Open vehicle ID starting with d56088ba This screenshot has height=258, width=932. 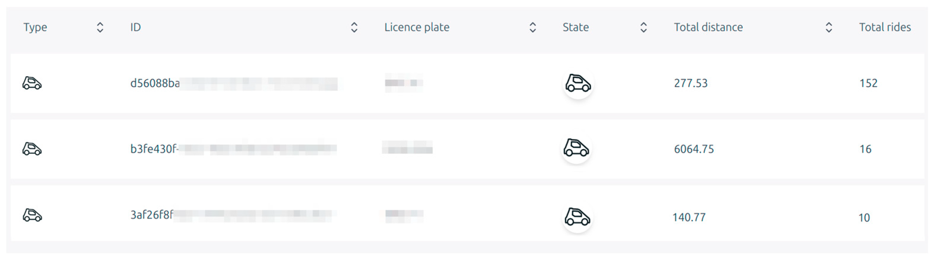[x=155, y=83]
